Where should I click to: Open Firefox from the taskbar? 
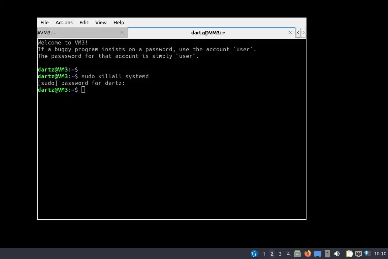pos(308,254)
